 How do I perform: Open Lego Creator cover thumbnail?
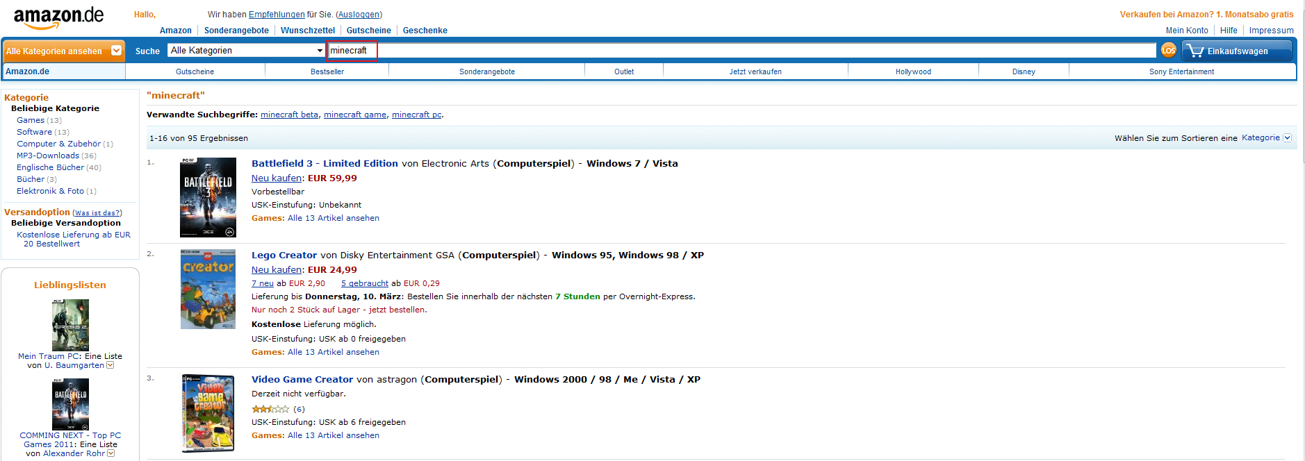(208, 289)
